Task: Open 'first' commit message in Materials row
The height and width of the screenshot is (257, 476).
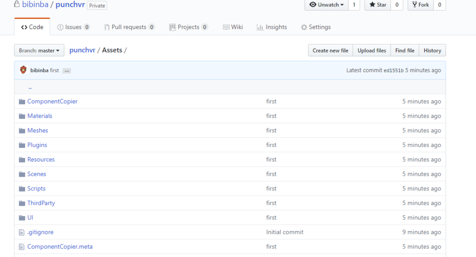Action: pyautogui.click(x=271, y=116)
